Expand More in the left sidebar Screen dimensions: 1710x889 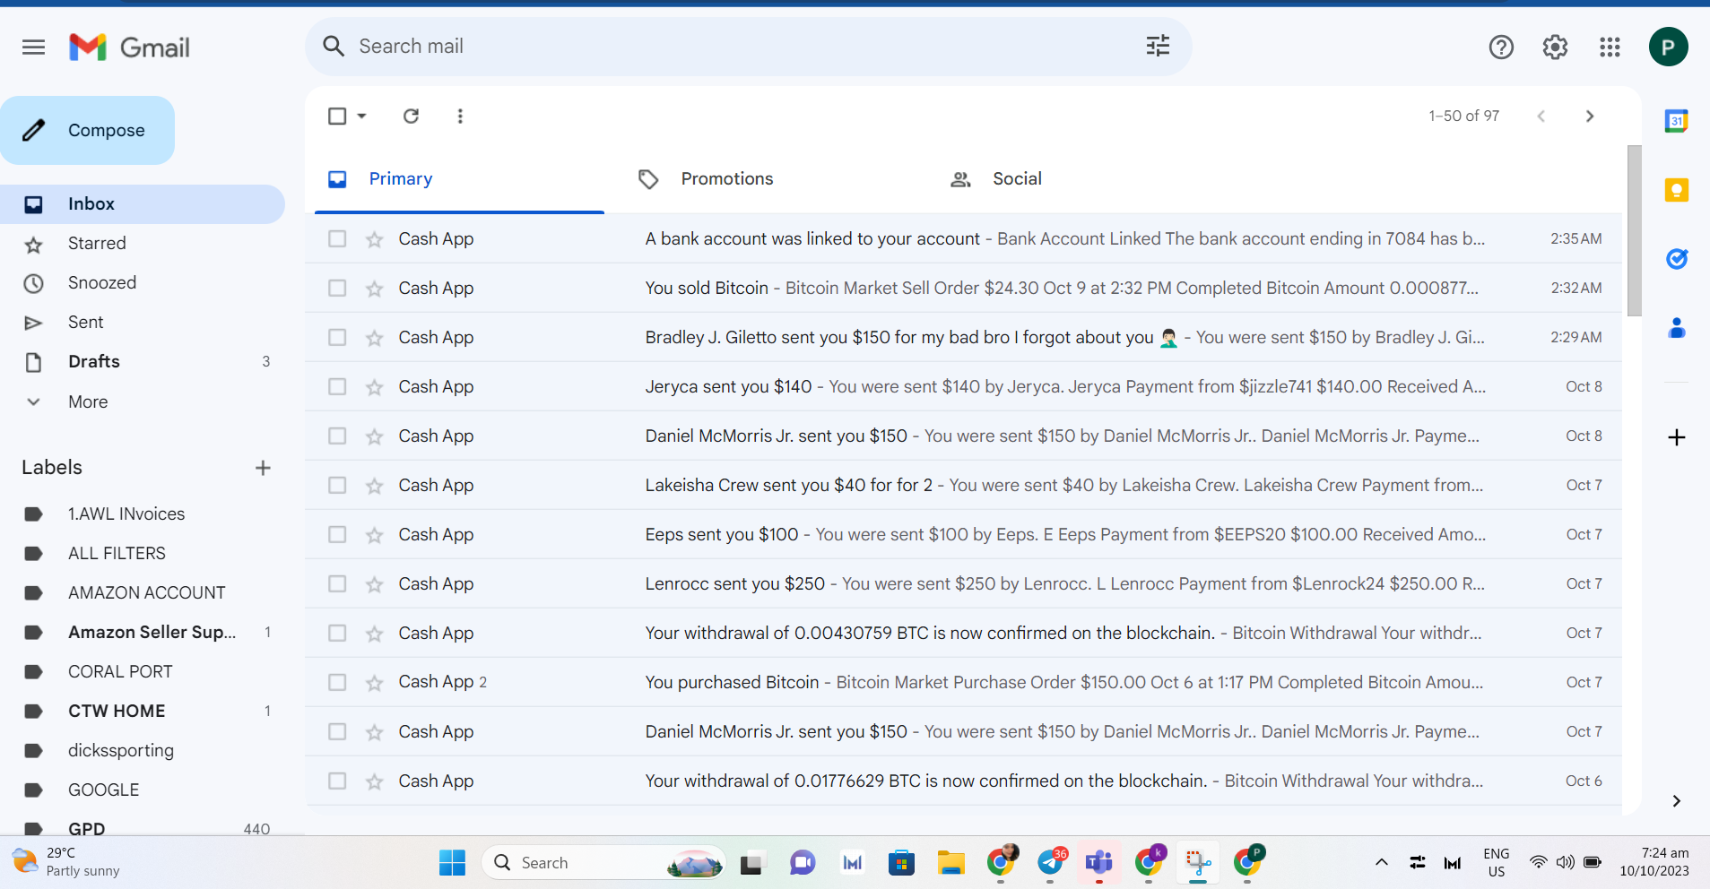[x=88, y=401]
